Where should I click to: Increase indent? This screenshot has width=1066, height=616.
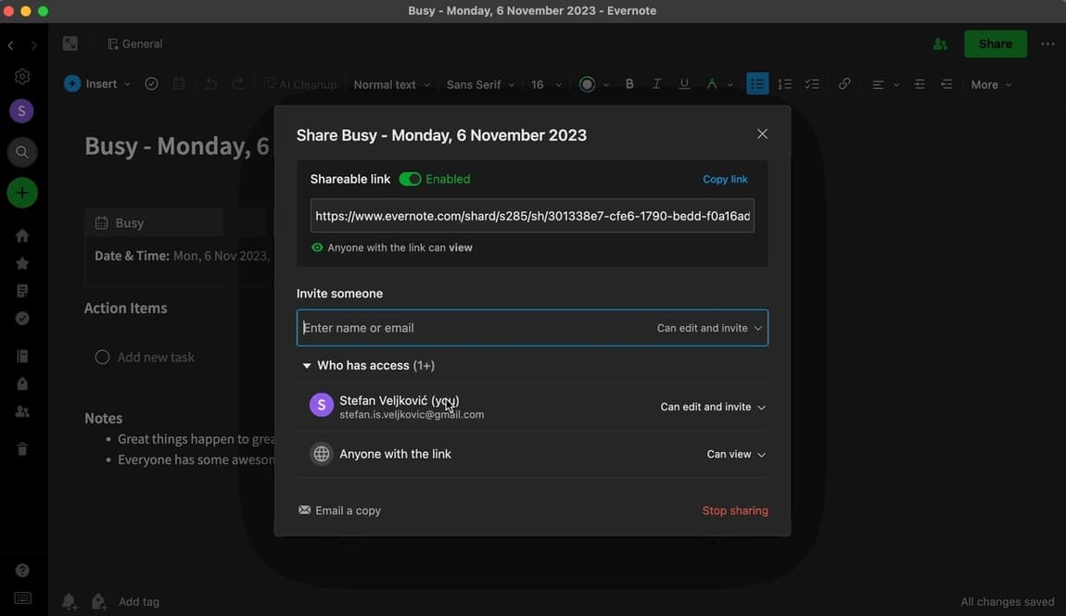click(x=920, y=84)
